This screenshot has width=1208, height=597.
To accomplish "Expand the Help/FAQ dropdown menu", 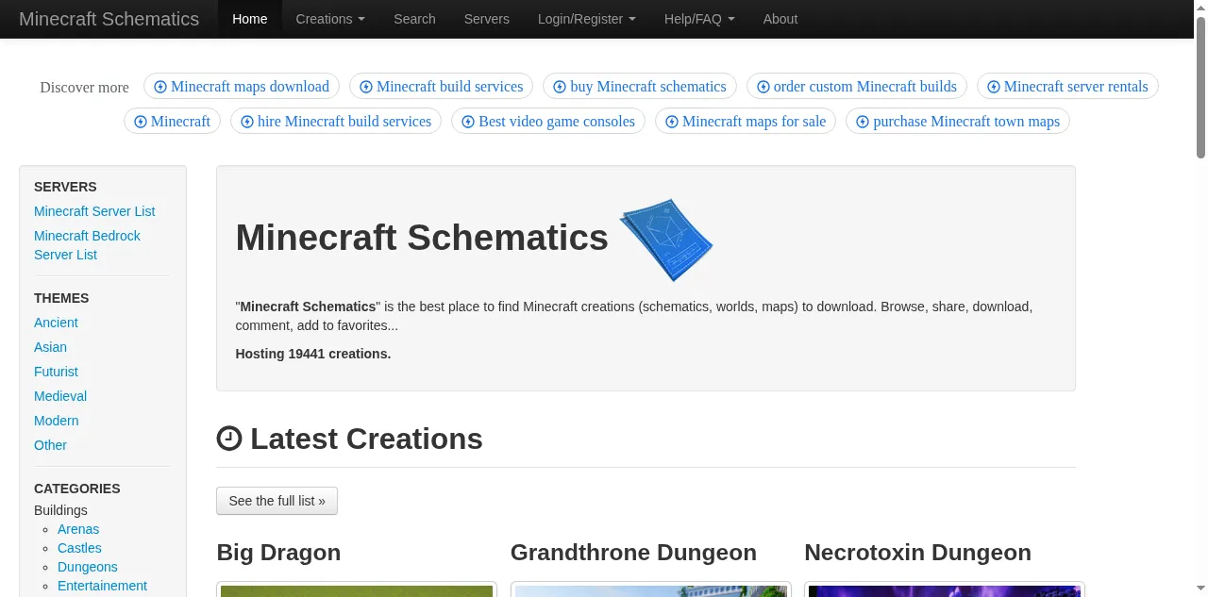I will 699,19.
